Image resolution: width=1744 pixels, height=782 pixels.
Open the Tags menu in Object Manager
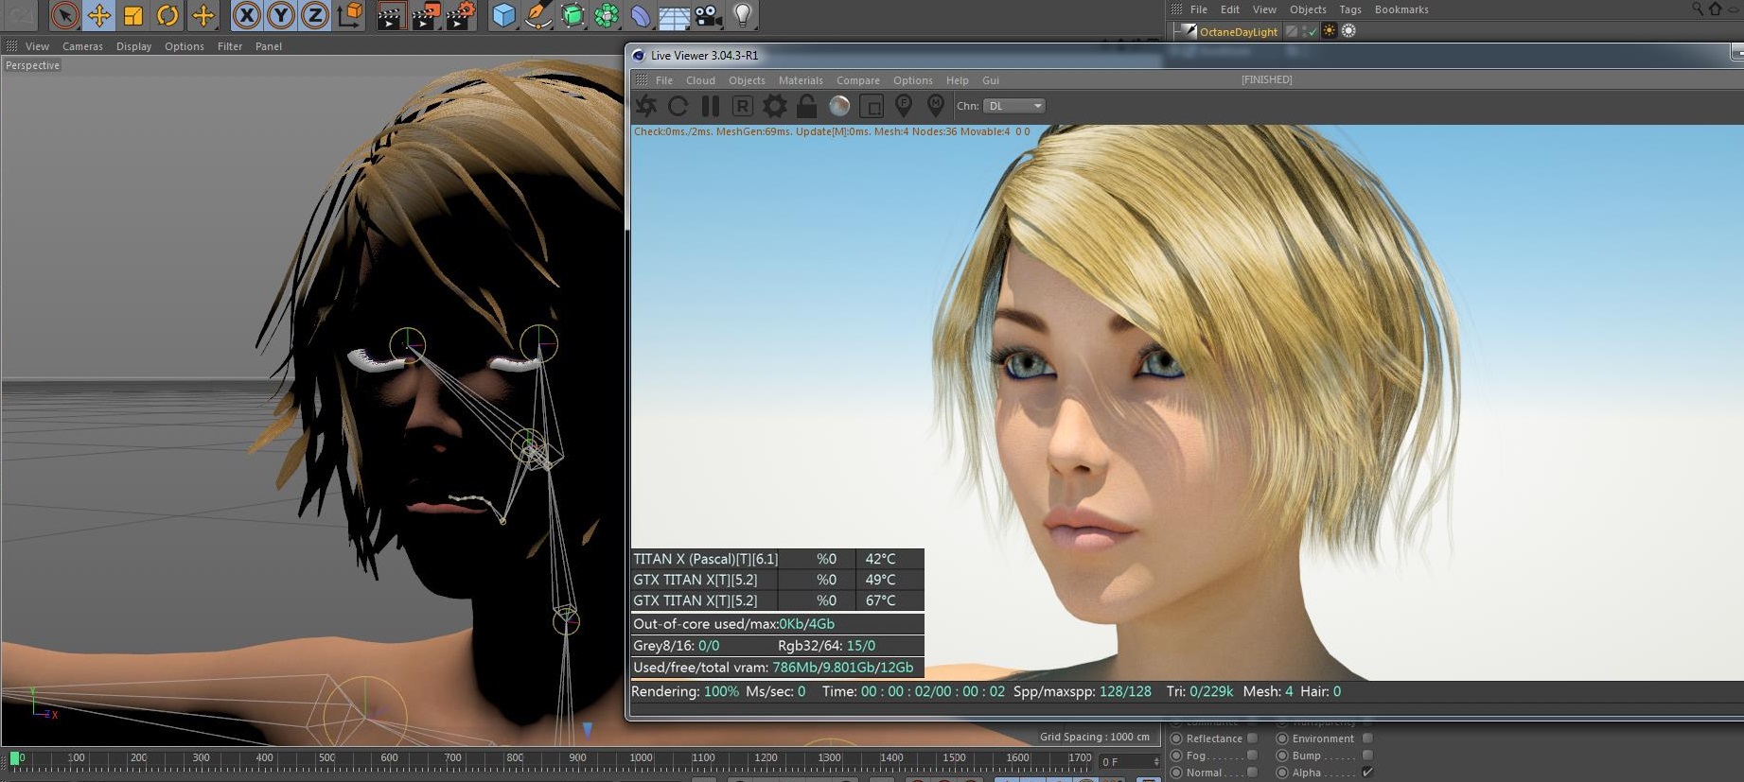[1350, 9]
